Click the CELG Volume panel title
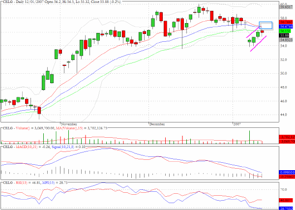 pos(55,128)
